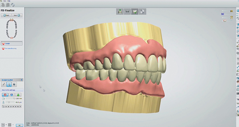This screenshot has width=239, height=127.
Task: Select wax knife preset 7
Action: tap(20, 106)
